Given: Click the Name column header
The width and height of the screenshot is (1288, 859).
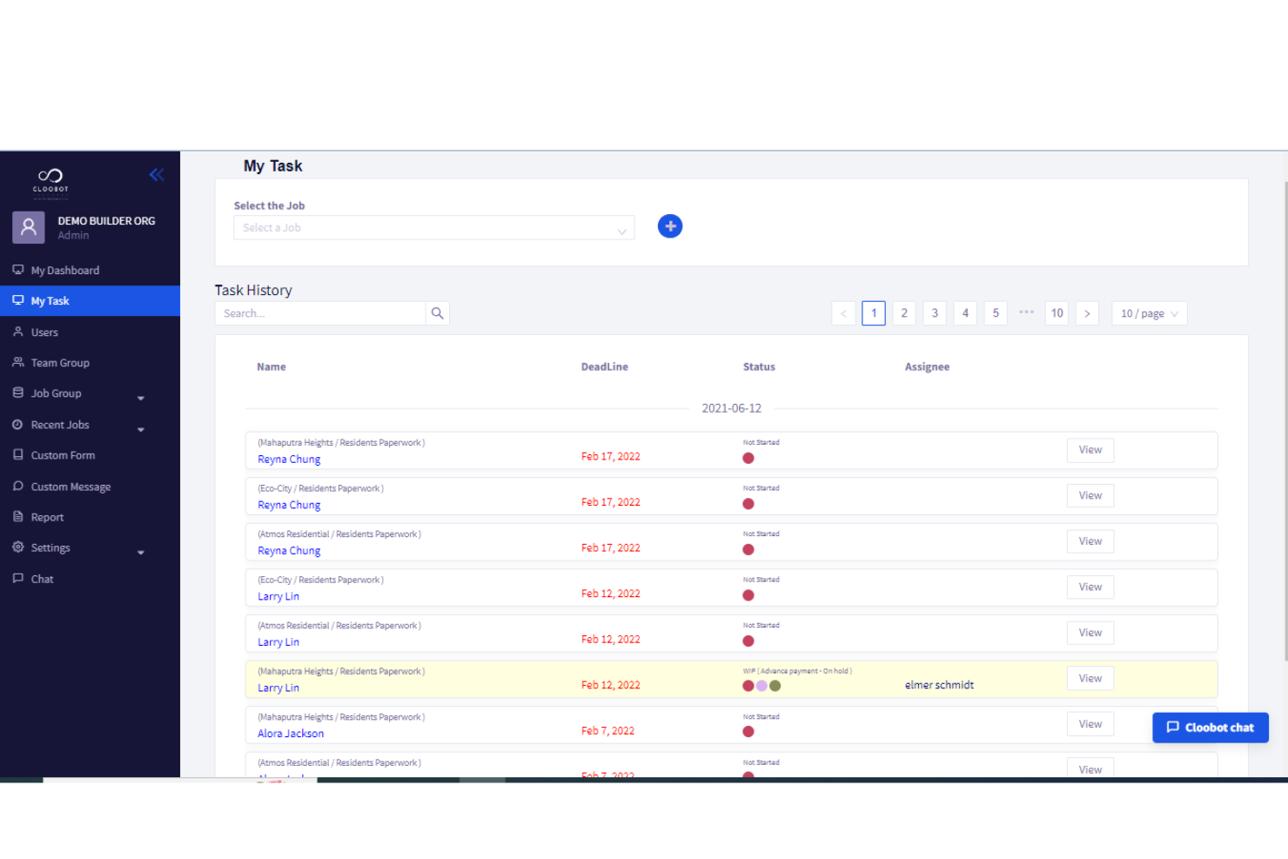Looking at the screenshot, I should point(272,367).
